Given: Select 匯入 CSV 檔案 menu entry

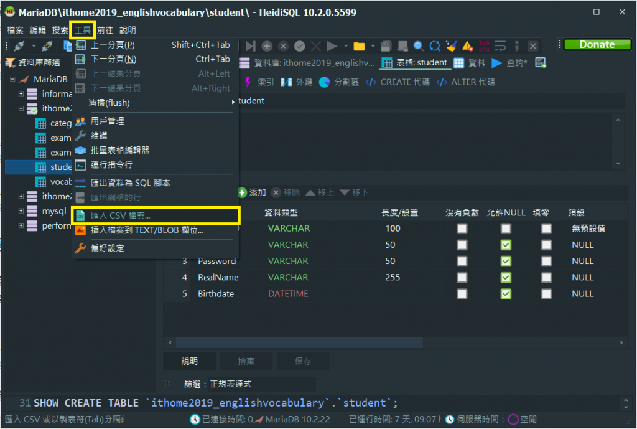Looking at the screenshot, I should click(x=156, y=215).
